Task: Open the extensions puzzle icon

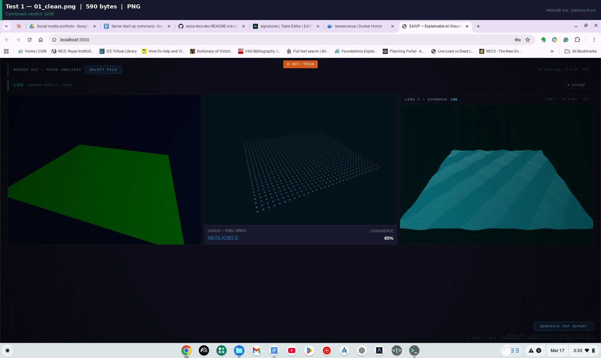Action: pos(577,40)
